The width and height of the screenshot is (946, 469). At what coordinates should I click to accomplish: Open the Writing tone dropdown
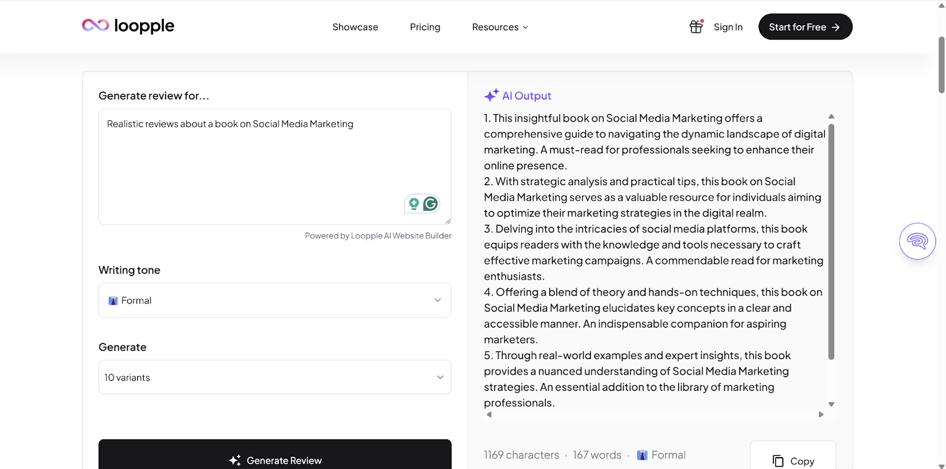tap(275, 300)
